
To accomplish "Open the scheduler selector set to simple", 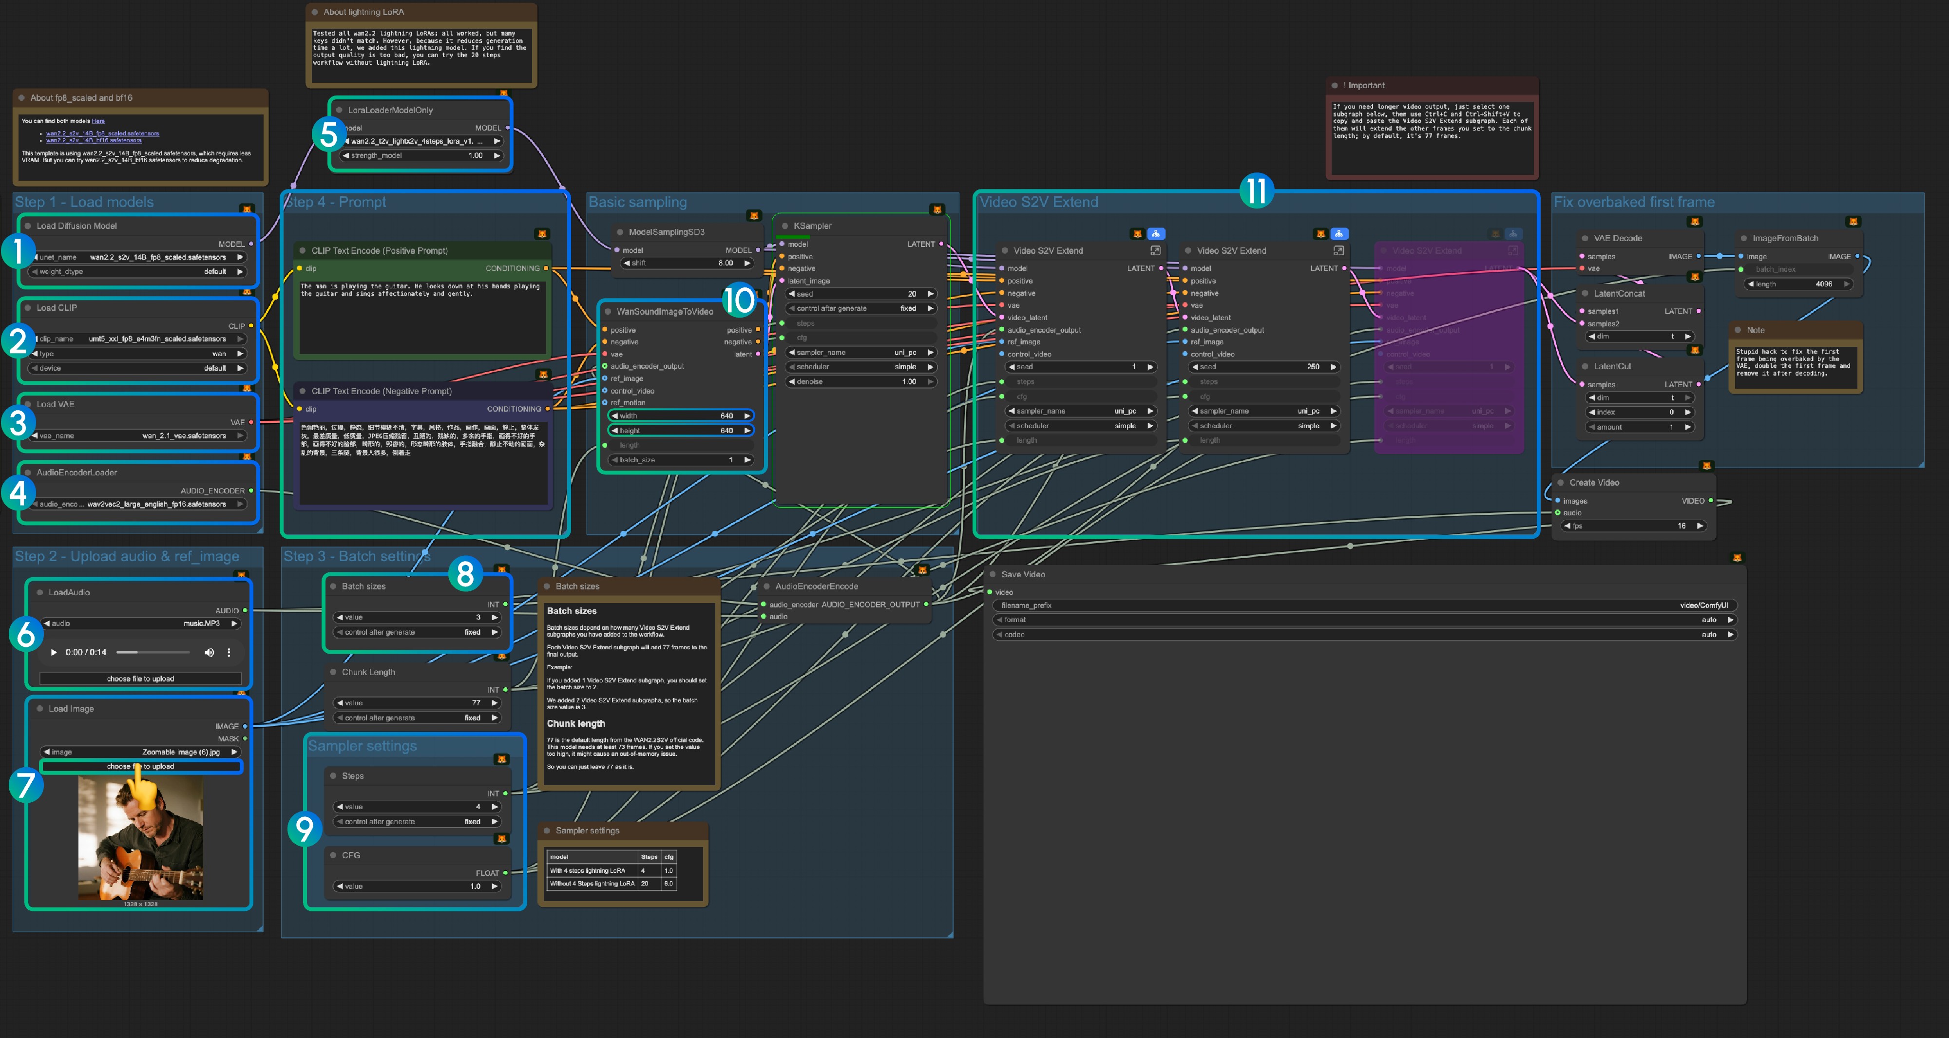I will pyautogui.click(x=861, y=366).
